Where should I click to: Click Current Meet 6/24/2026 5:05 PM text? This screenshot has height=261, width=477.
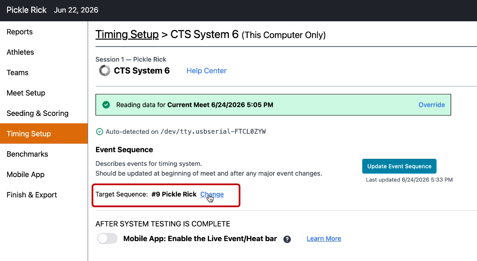pyautogui.click(x=220, y=105)
